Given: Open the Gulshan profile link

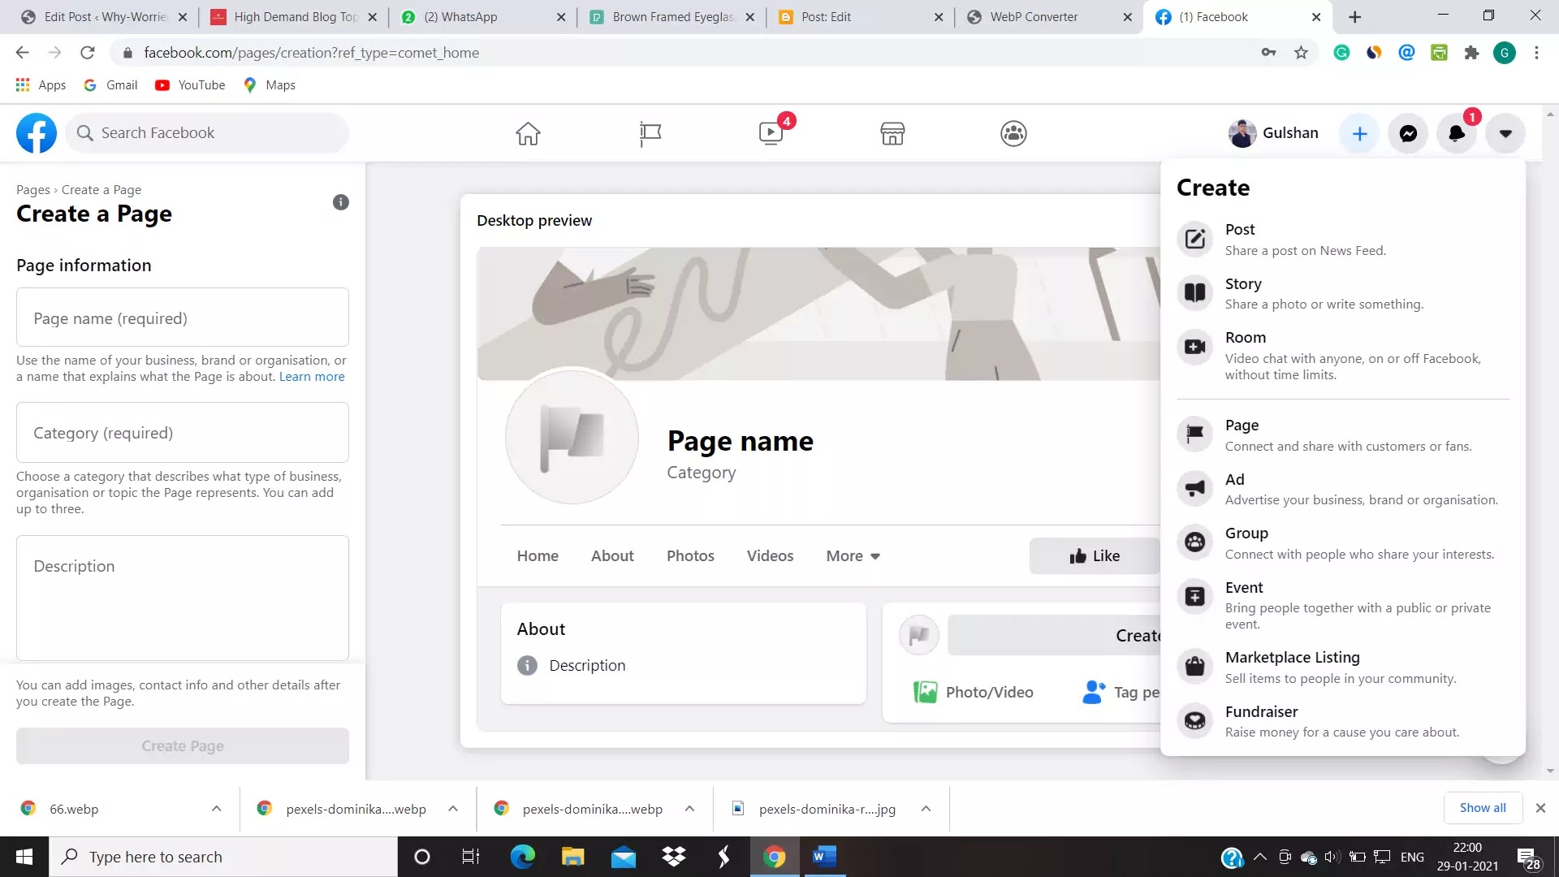Looking at the screenshot, I should point(1274,133).
